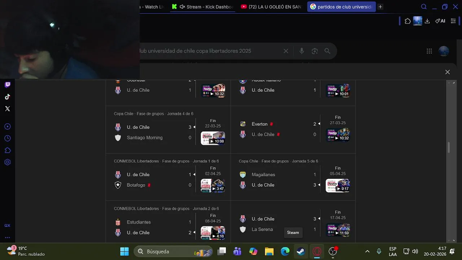Switch to Stream - Kick Dashboard tab
Viewport: 462px width, 260px height.
(x=203, y=6)
